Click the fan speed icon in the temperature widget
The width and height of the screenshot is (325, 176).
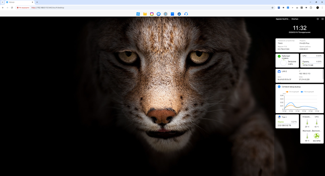[316, 136]
